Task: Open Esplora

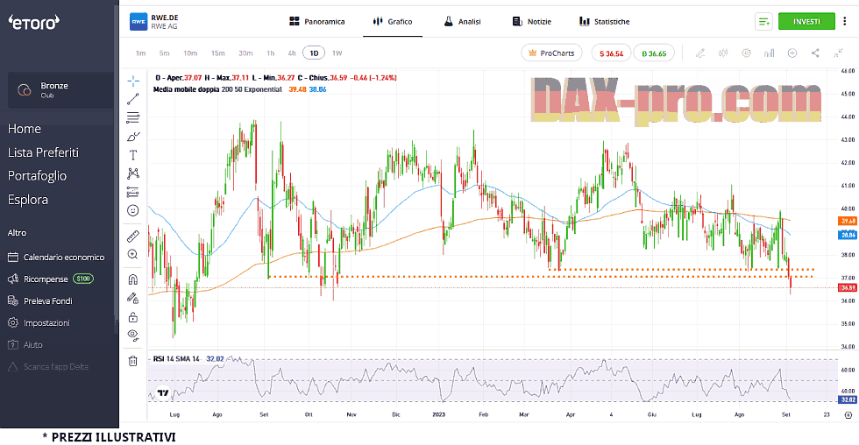Action: pos(28,199)
